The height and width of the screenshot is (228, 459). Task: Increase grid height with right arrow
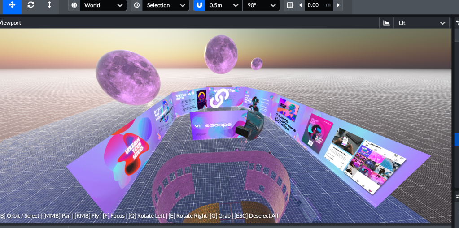tap(338, 5)
